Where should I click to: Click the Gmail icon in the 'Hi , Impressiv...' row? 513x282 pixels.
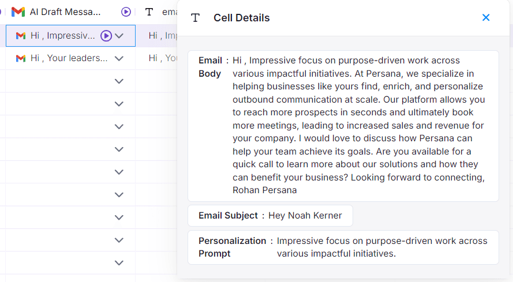coord(21,36)
